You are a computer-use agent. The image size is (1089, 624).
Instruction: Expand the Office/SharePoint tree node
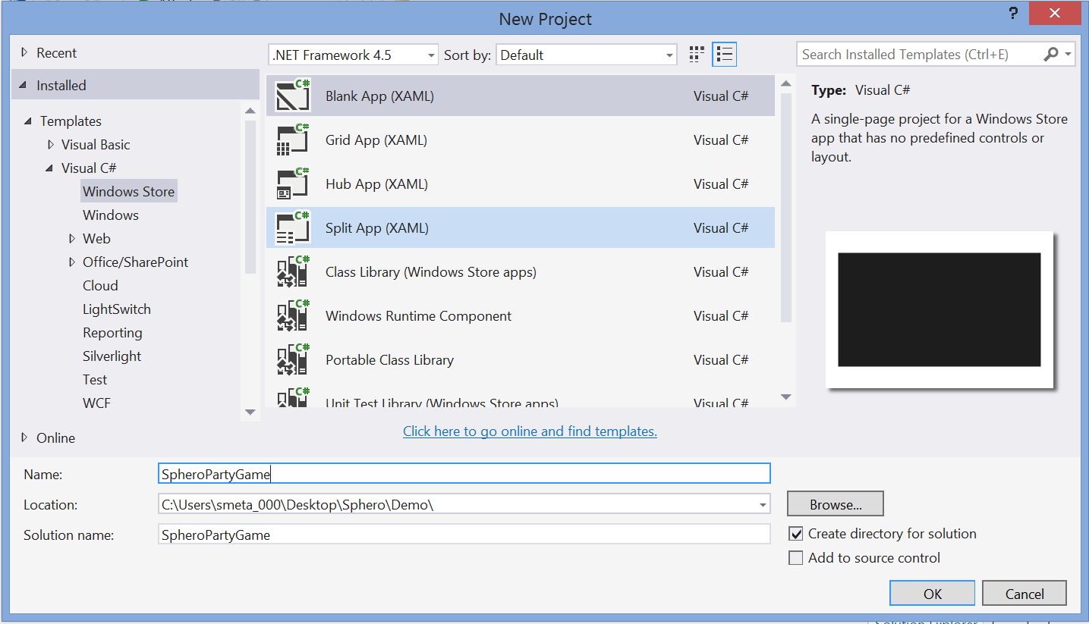(71, 262)
